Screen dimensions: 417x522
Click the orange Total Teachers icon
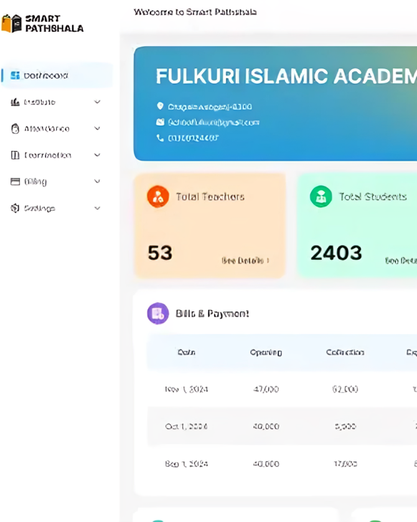coord(158,197)
